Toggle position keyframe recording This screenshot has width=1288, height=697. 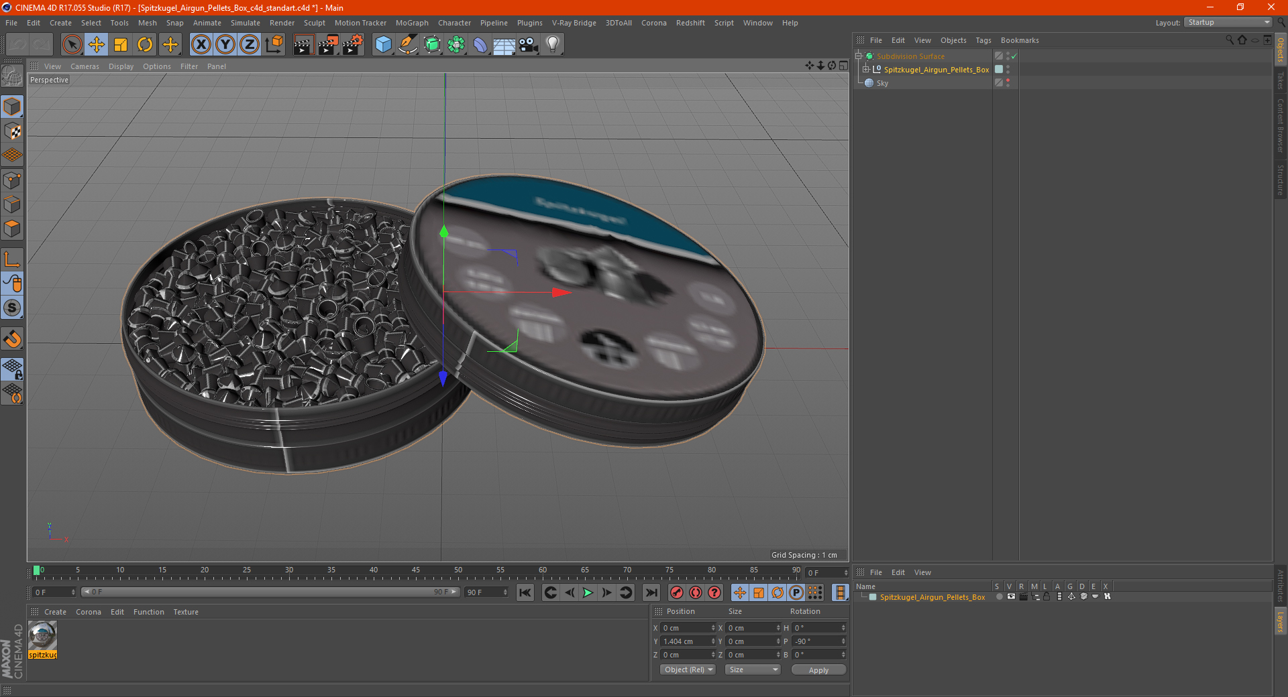coord(739,592)
